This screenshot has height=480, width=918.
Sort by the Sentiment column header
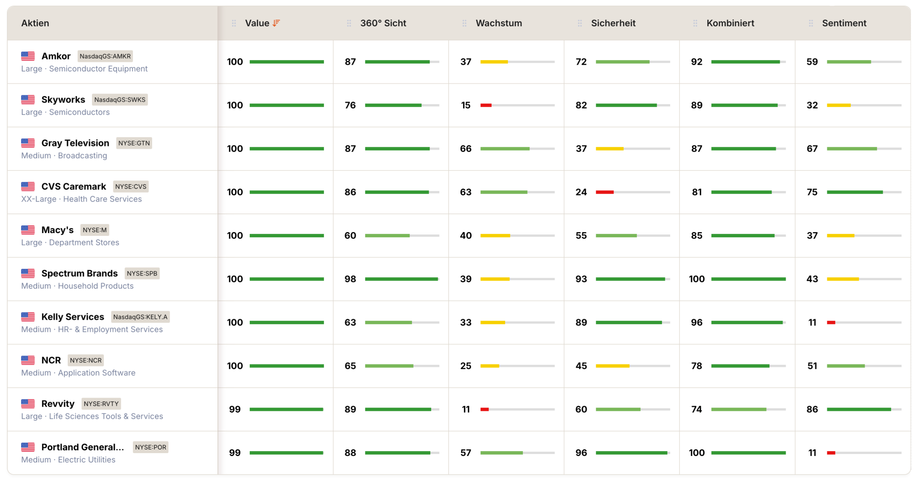(844, 23)
